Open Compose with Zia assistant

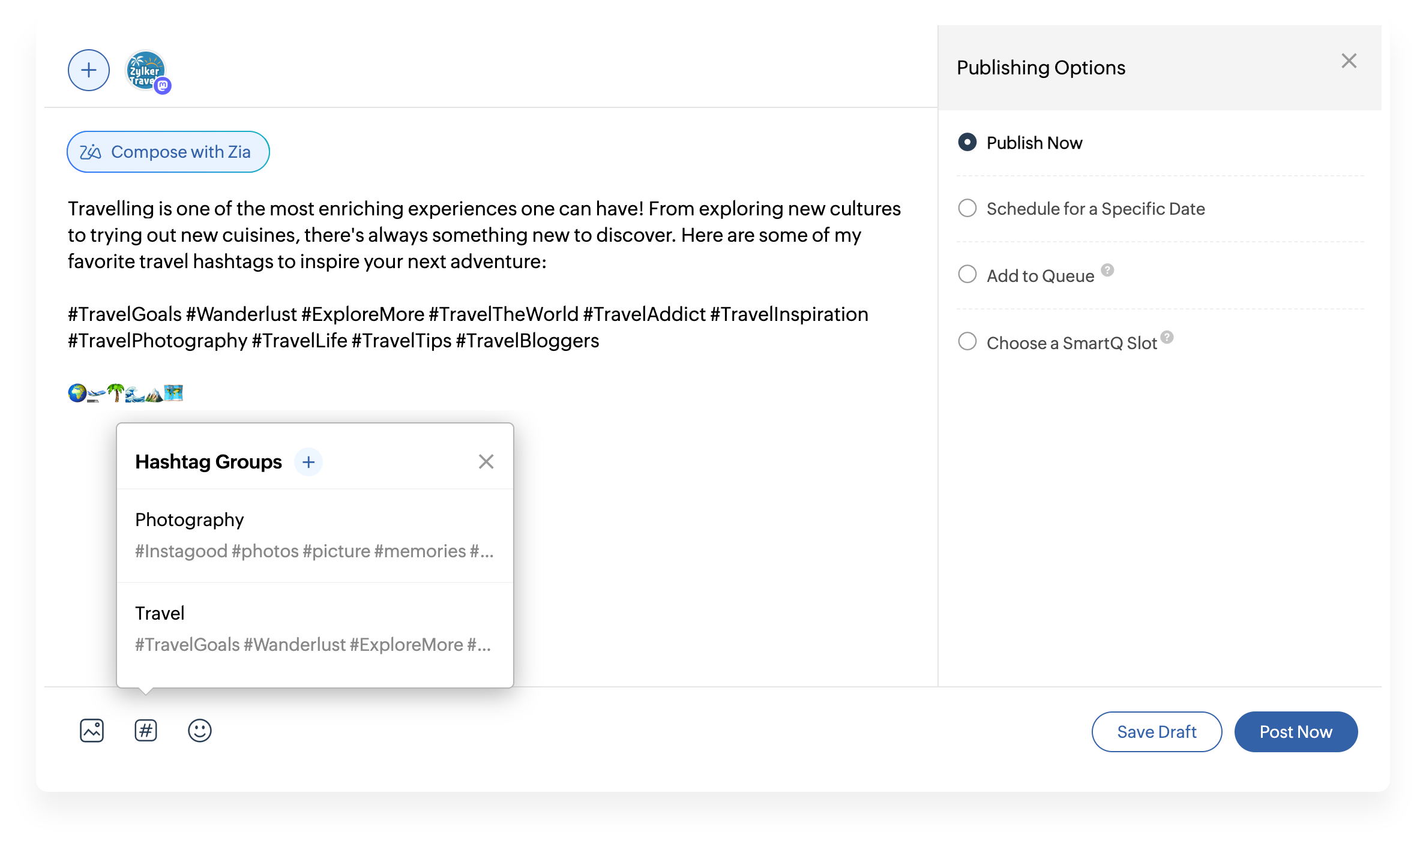point(168,152)
